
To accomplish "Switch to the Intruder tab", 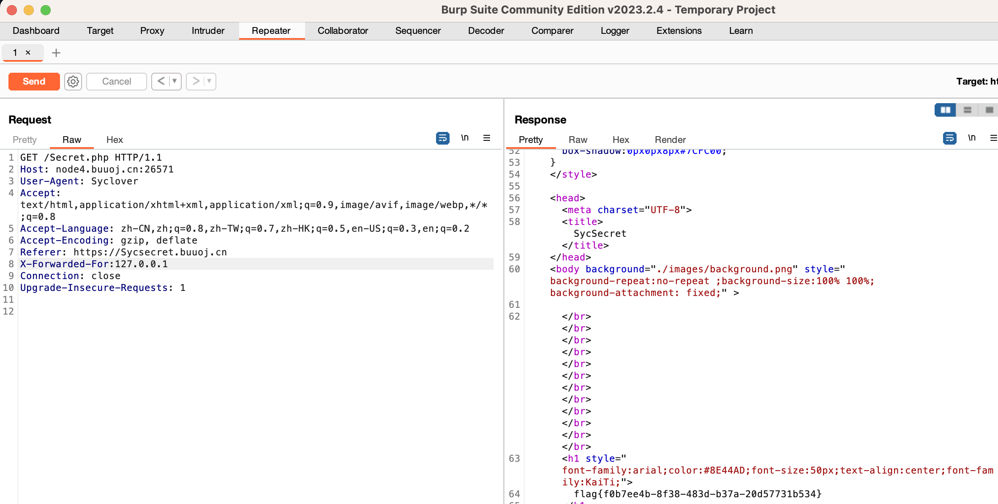I will (208, 31).
